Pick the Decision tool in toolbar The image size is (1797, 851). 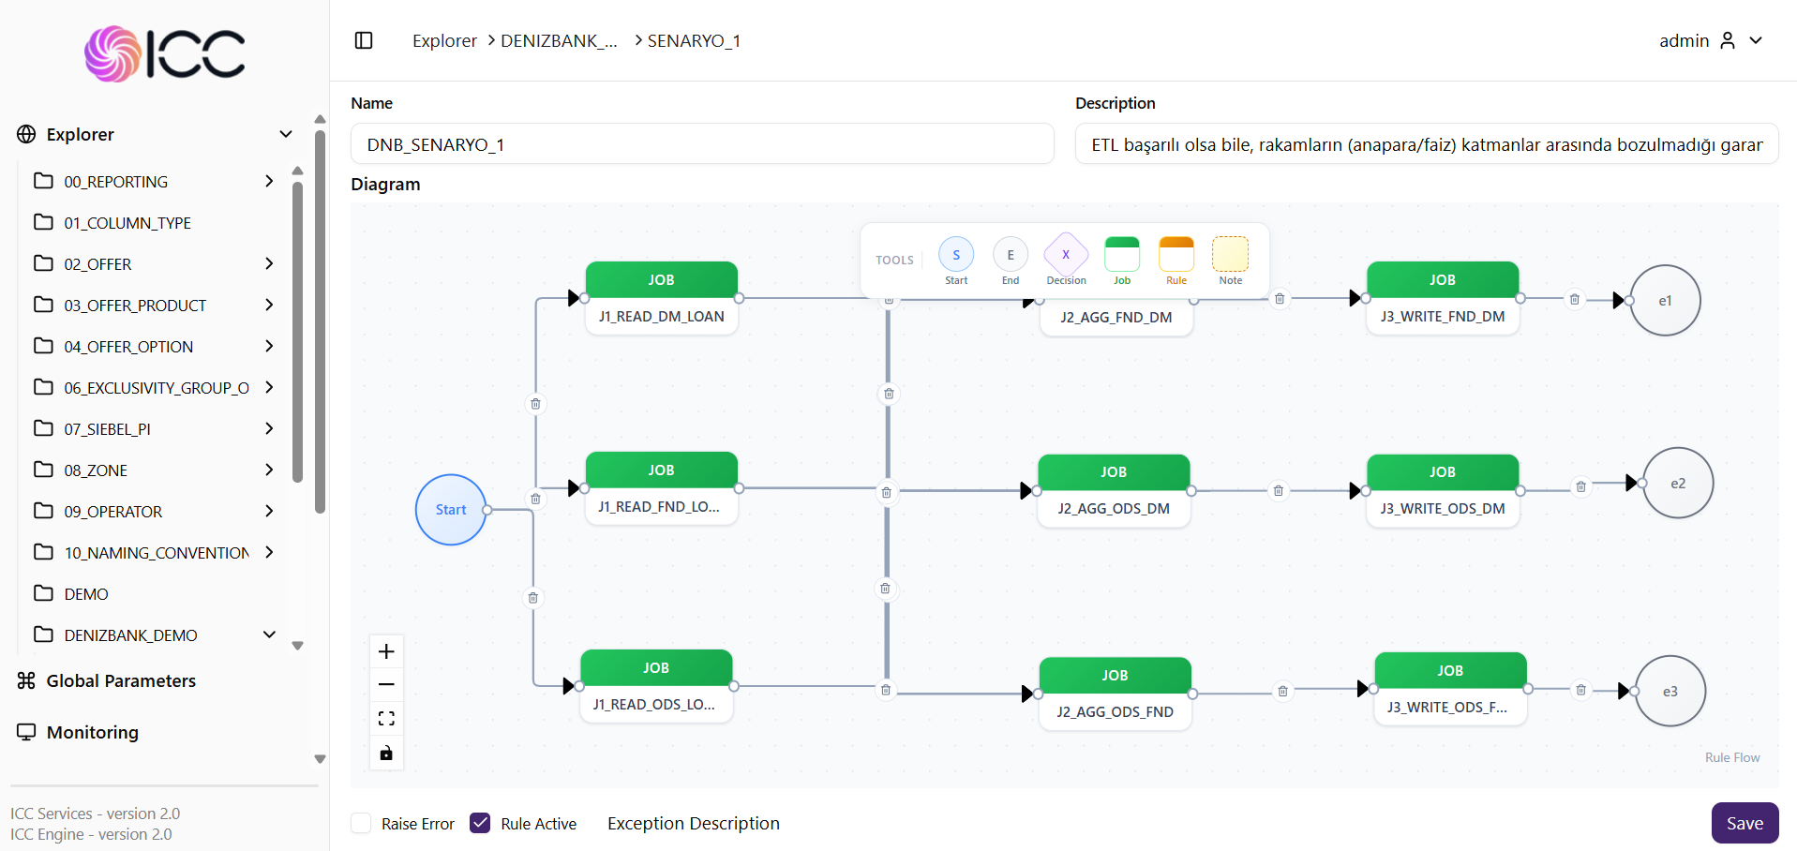tap(1065, 255)
